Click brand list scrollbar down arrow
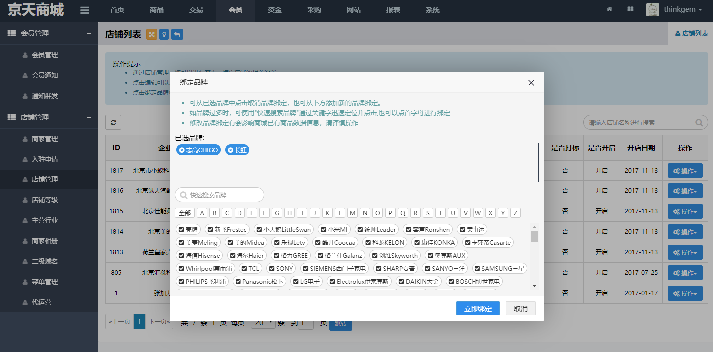Viewport: 713px width, 352px height. (534, 286)
